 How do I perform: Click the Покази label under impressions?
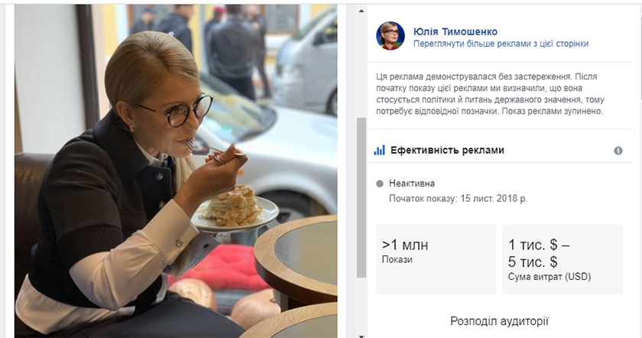(397, 260)
